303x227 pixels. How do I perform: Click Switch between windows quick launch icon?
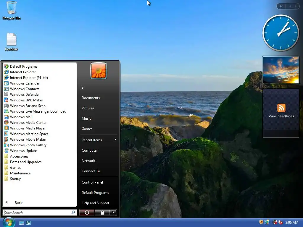click(28, 223)
